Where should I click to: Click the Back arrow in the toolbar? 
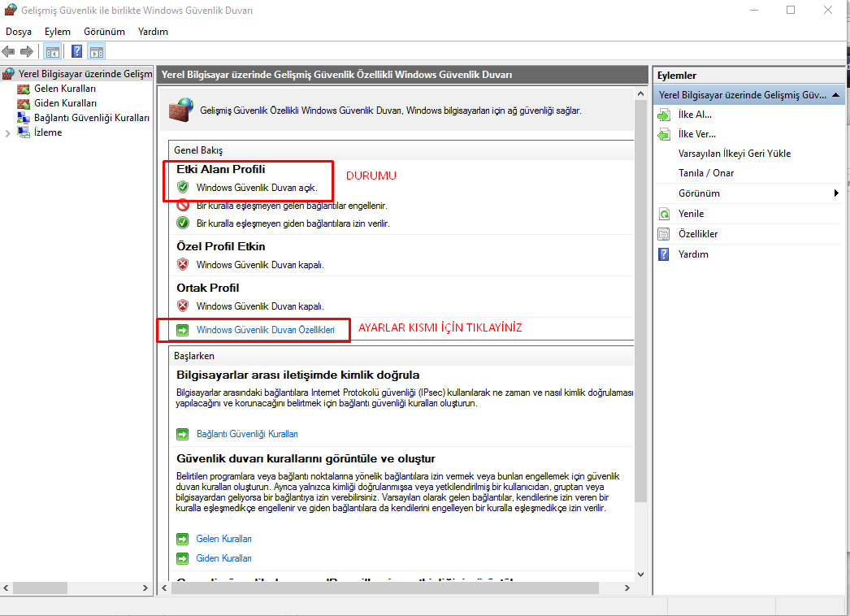point(9,52)
